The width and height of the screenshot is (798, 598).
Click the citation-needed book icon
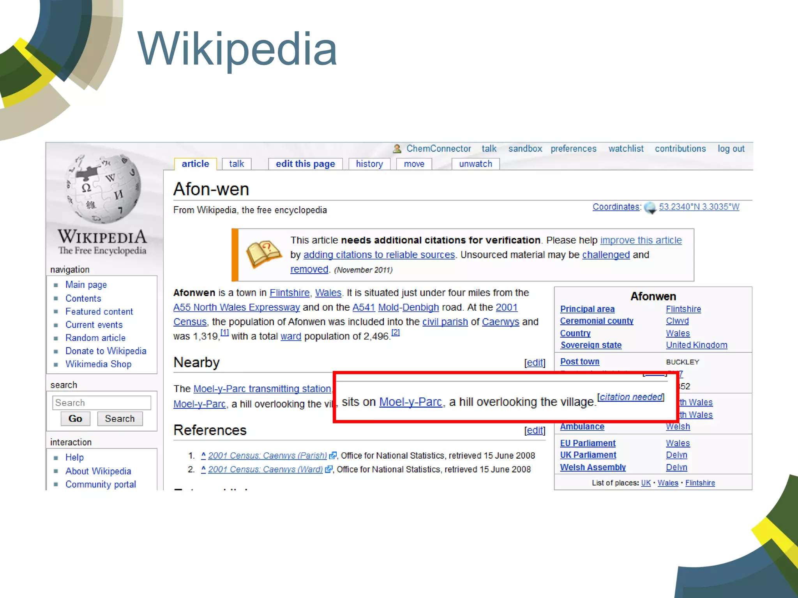click(x=264, y=254)
